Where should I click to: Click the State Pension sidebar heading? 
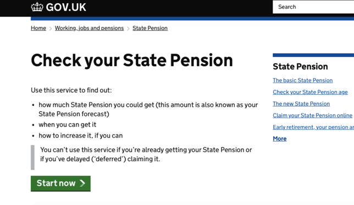(x=300, y=67)
